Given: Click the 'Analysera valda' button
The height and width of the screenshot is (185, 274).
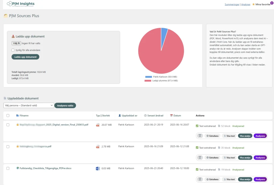Looking at the screenshot, I should coord(65,106).
